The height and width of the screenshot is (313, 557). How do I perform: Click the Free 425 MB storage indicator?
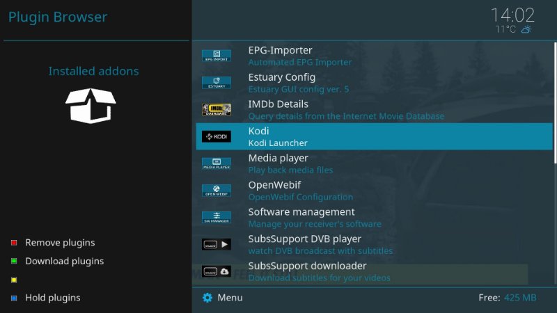coord(507,298)
